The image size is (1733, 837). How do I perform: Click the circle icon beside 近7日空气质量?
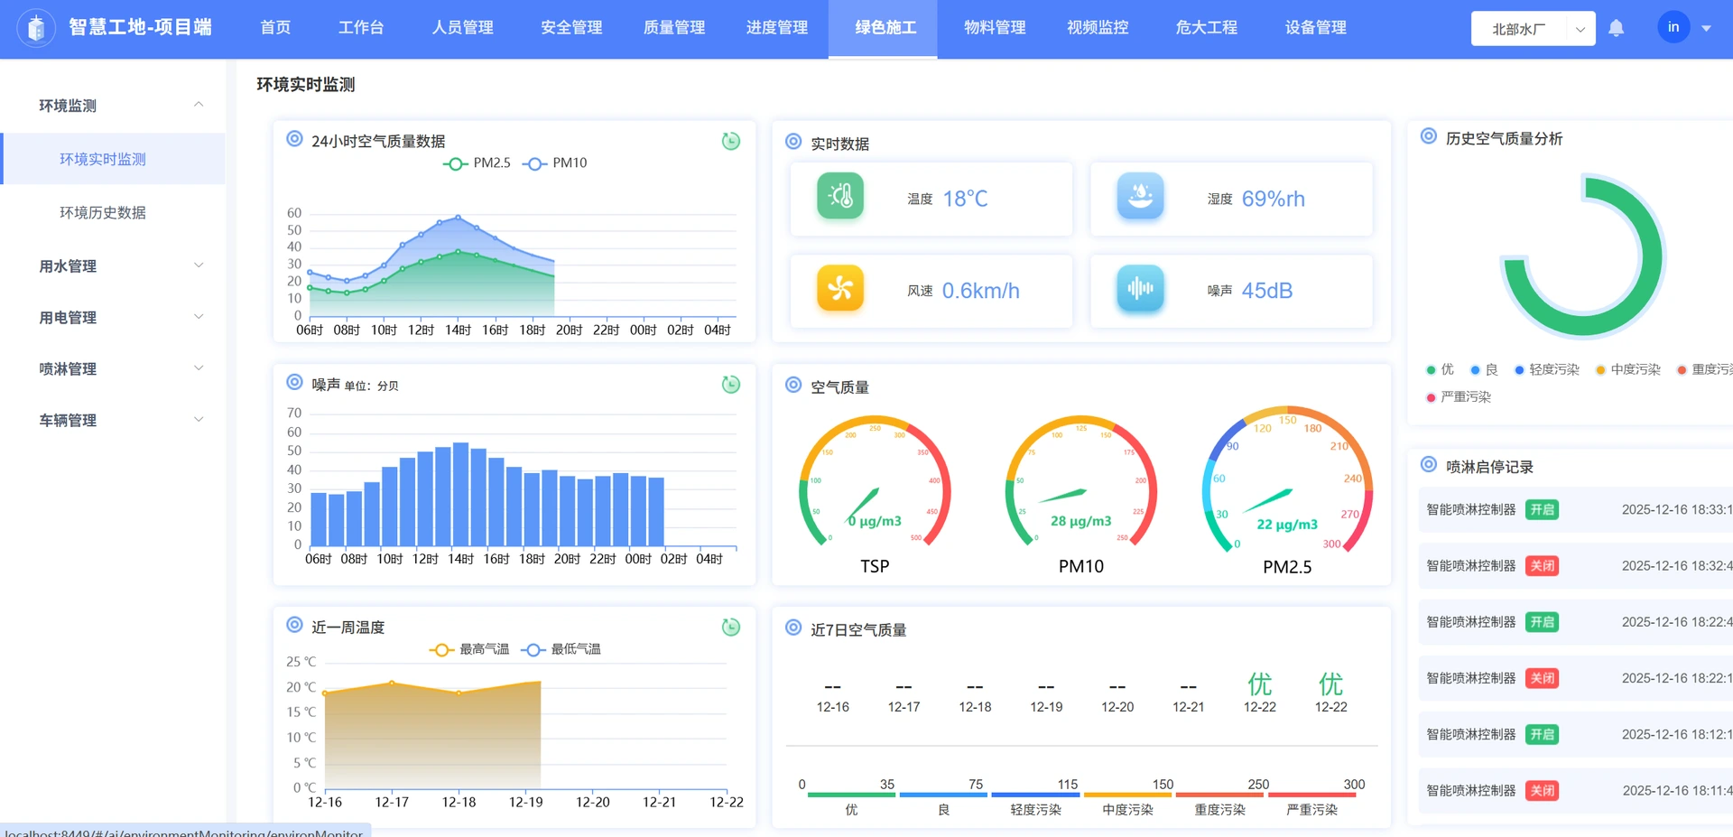(793, 628)
